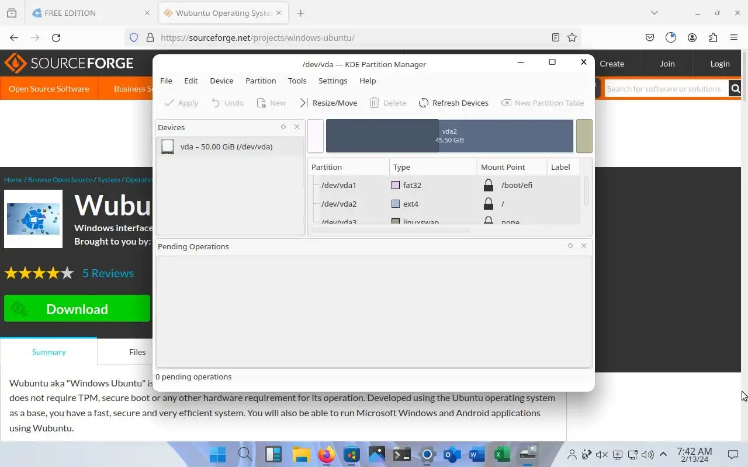Click Refresh Devices in the toolbar
The height and width of the screenshot is (467, 748).
pos(453,103)
